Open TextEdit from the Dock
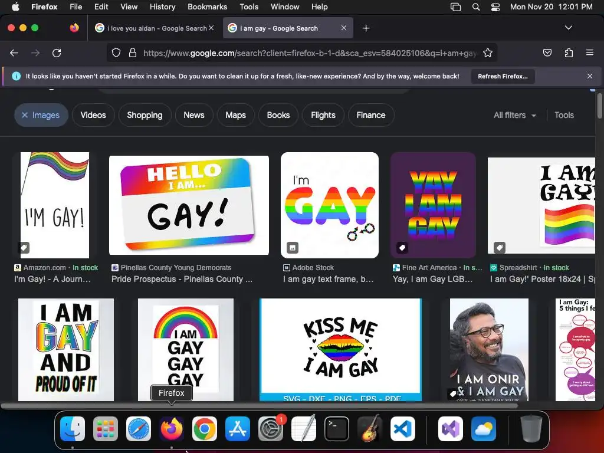Viewport: 604px width, 453px height. pos(304,429)
